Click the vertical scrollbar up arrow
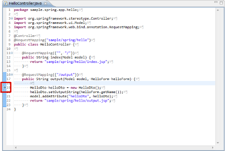This screenshot has width=225, height=151. pos(218,10)
